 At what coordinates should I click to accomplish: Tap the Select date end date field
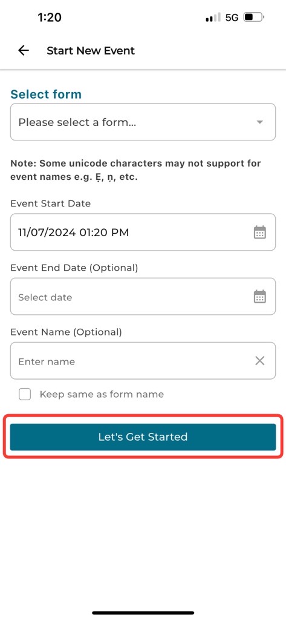click(143, 297)
